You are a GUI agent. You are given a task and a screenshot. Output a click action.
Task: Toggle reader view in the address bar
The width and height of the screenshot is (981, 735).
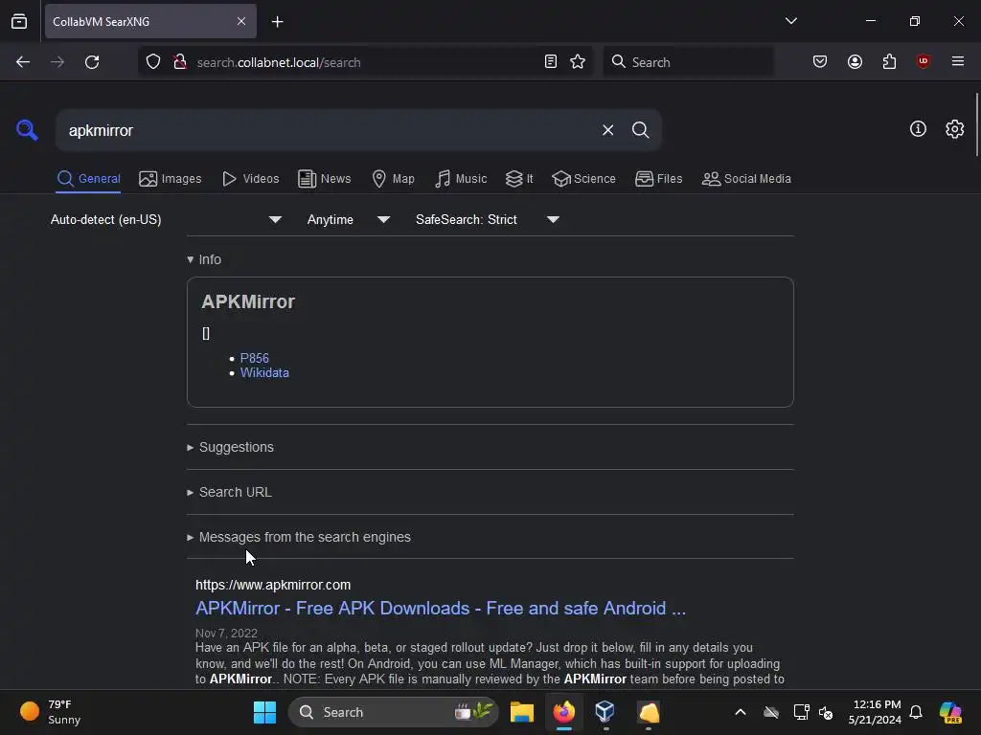[551, 62]
